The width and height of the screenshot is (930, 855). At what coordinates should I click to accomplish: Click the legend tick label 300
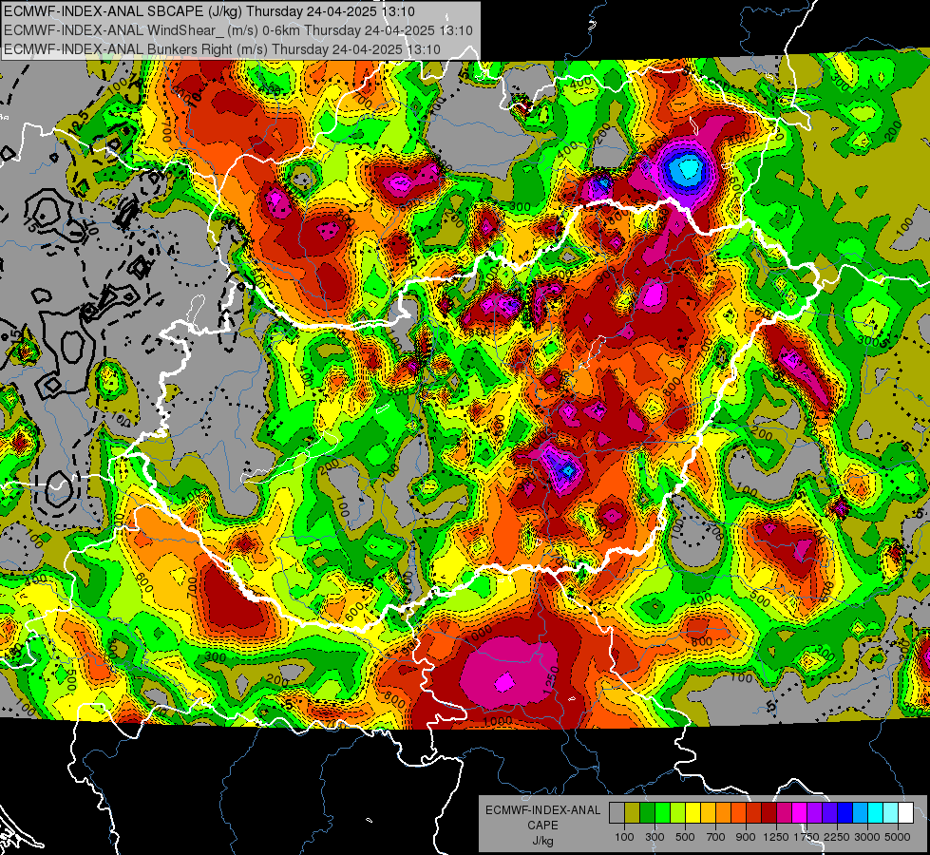[x=655, y=837]
